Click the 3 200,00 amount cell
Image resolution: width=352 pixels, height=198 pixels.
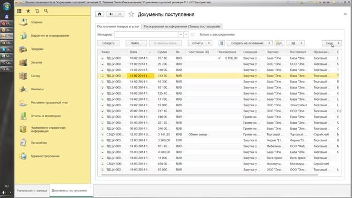coord(164,140)
